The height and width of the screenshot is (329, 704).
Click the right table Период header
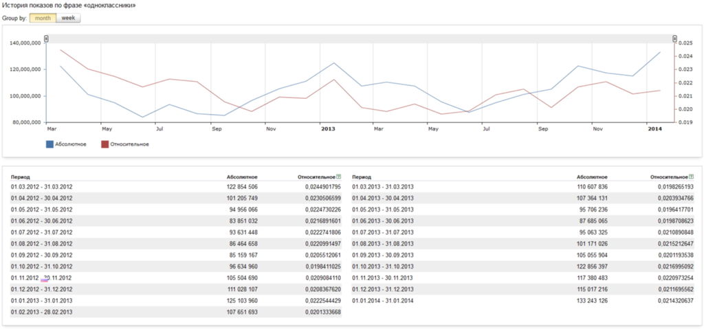point(362,177)
